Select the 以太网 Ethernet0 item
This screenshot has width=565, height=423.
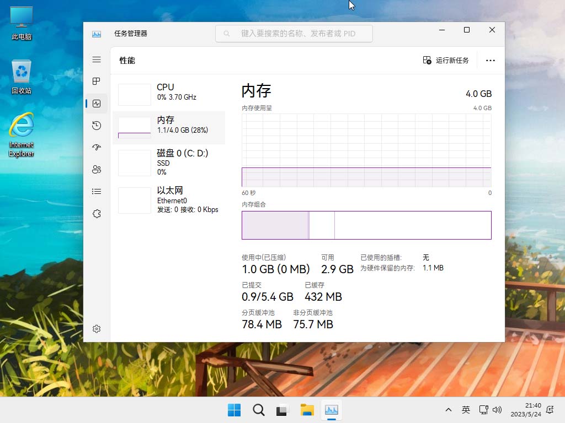coord(169,200)
